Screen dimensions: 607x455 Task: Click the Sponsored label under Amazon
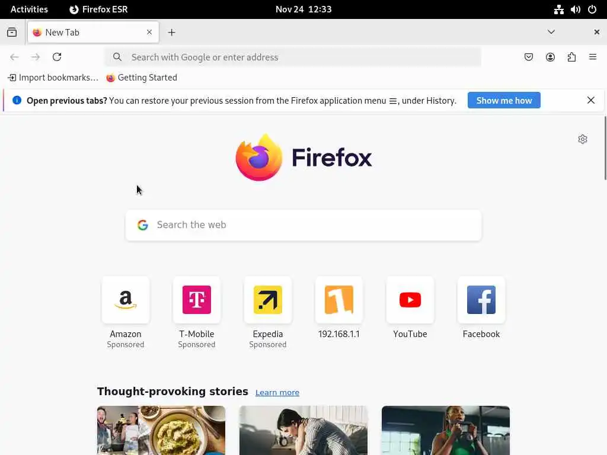pyautogui.click(x=126, y=344)
